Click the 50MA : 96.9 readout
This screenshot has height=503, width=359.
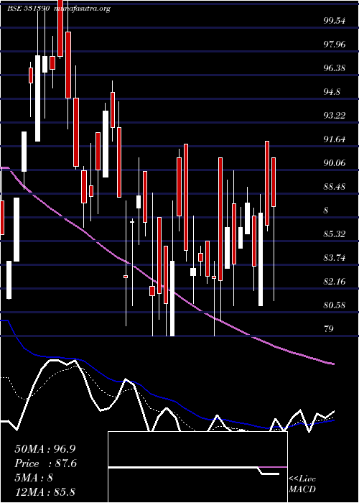pos(45,449)
